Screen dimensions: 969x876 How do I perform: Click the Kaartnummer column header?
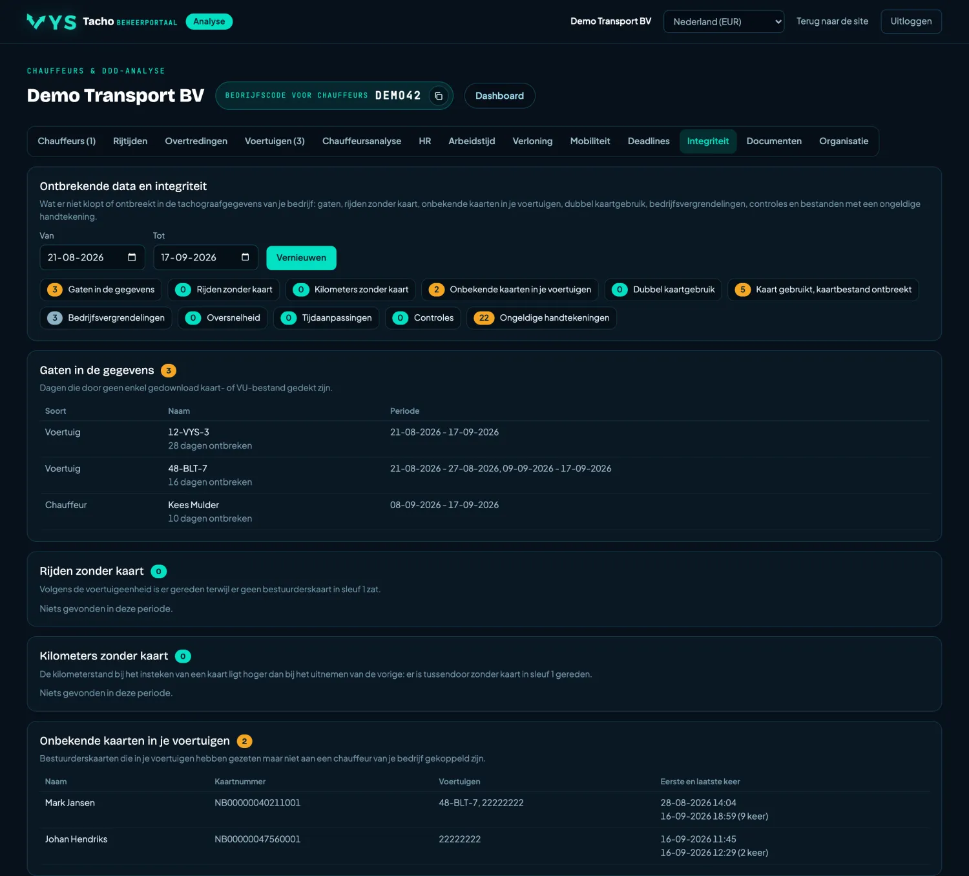click(240, 782)
